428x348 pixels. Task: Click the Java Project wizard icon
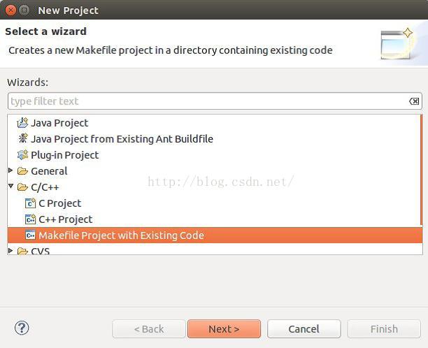tap(22, 123)
